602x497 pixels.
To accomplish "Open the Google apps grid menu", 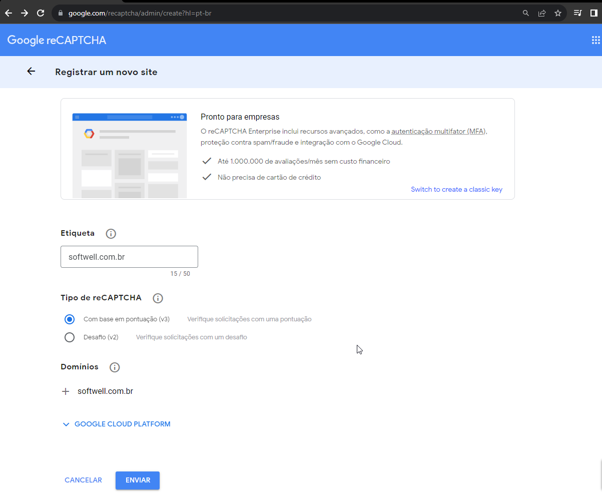I will (x=595, y=40).
